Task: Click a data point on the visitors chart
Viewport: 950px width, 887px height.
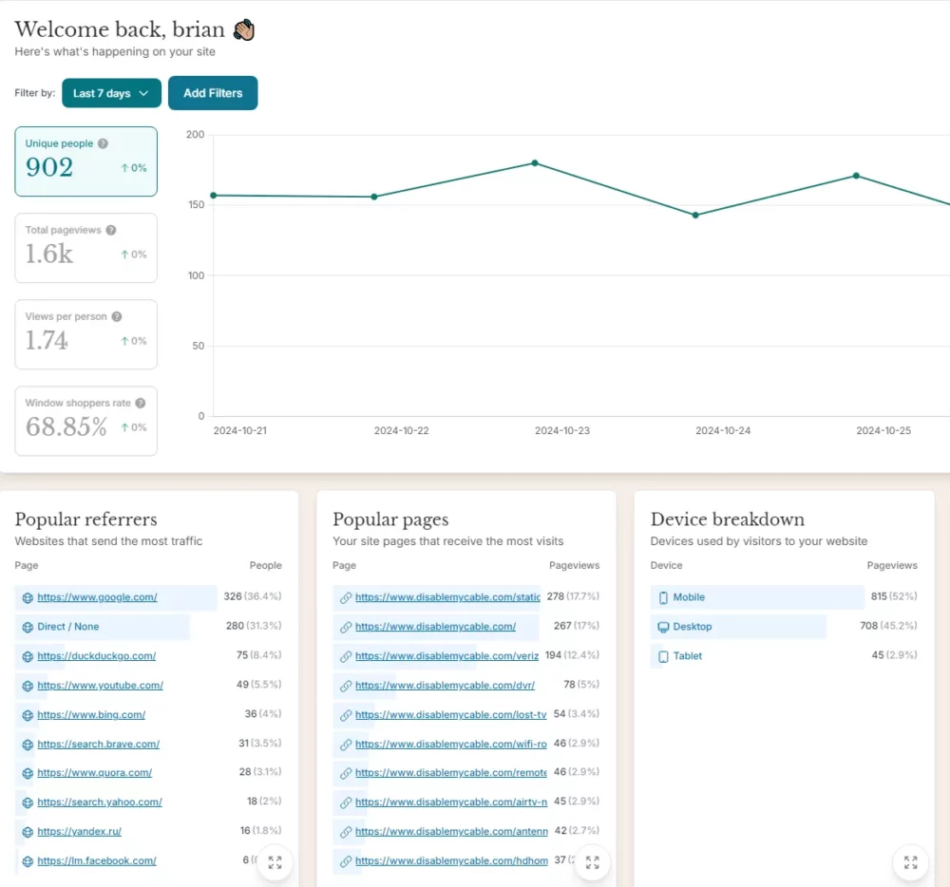Action: coord(534,163)
